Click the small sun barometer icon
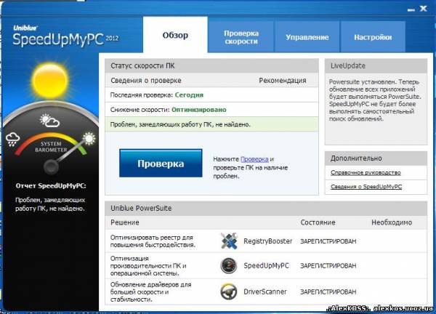The width and height of the screenshot is (436, 314). pos(89,139)
